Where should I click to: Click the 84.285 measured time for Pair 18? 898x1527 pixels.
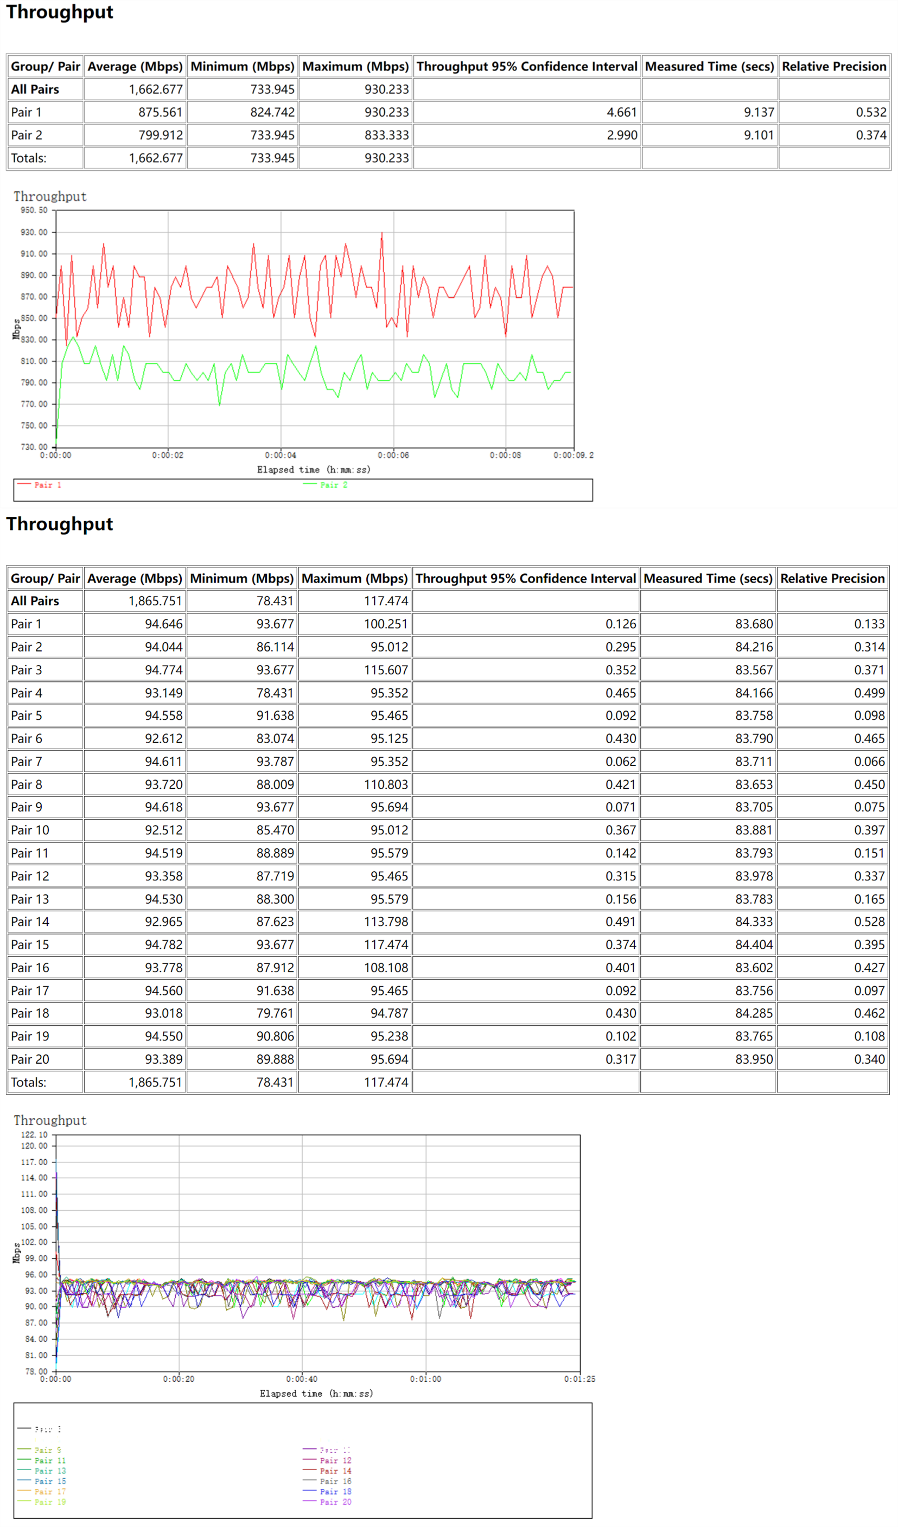[x=754, y=1013]
